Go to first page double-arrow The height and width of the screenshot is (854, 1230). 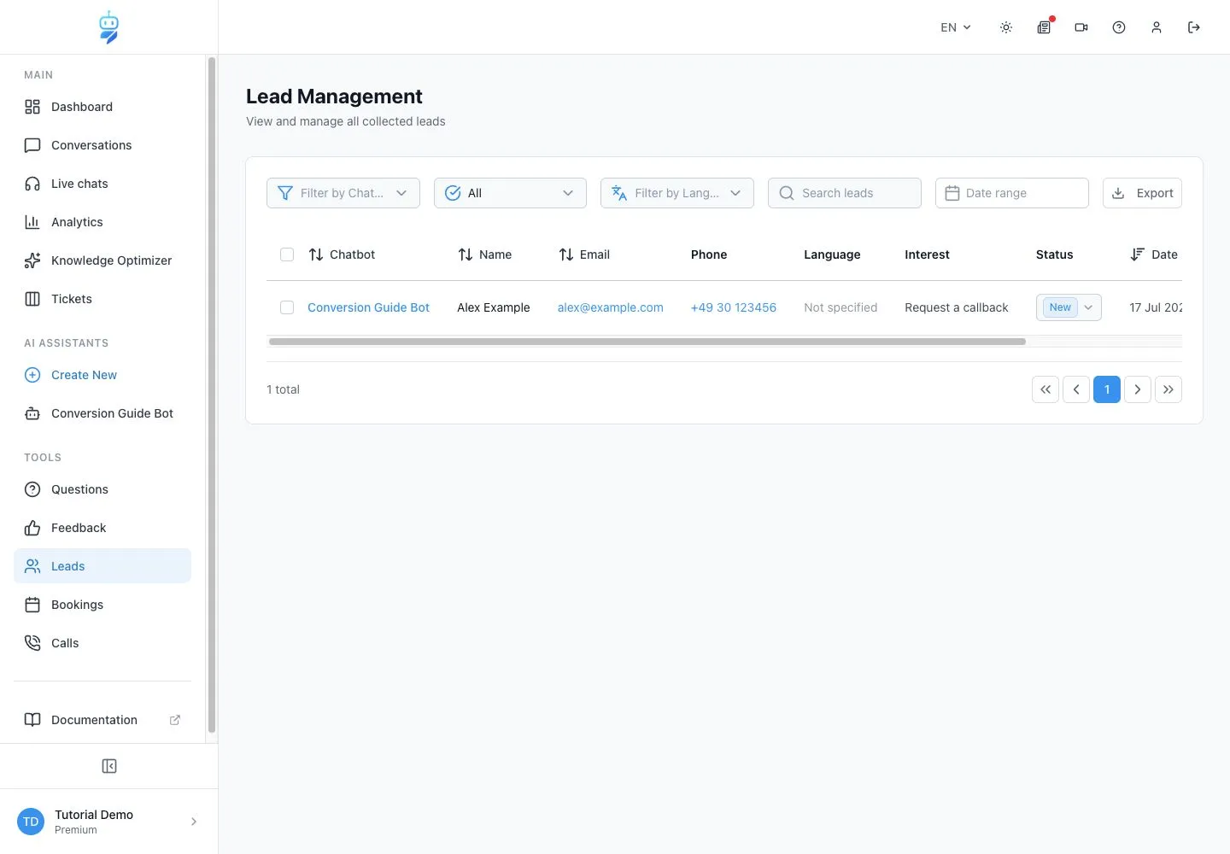(x=1045, y=389)
